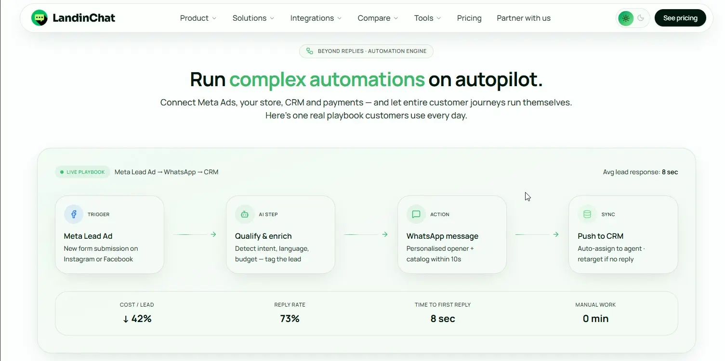Click the ACTION label

tap(440, 215)
